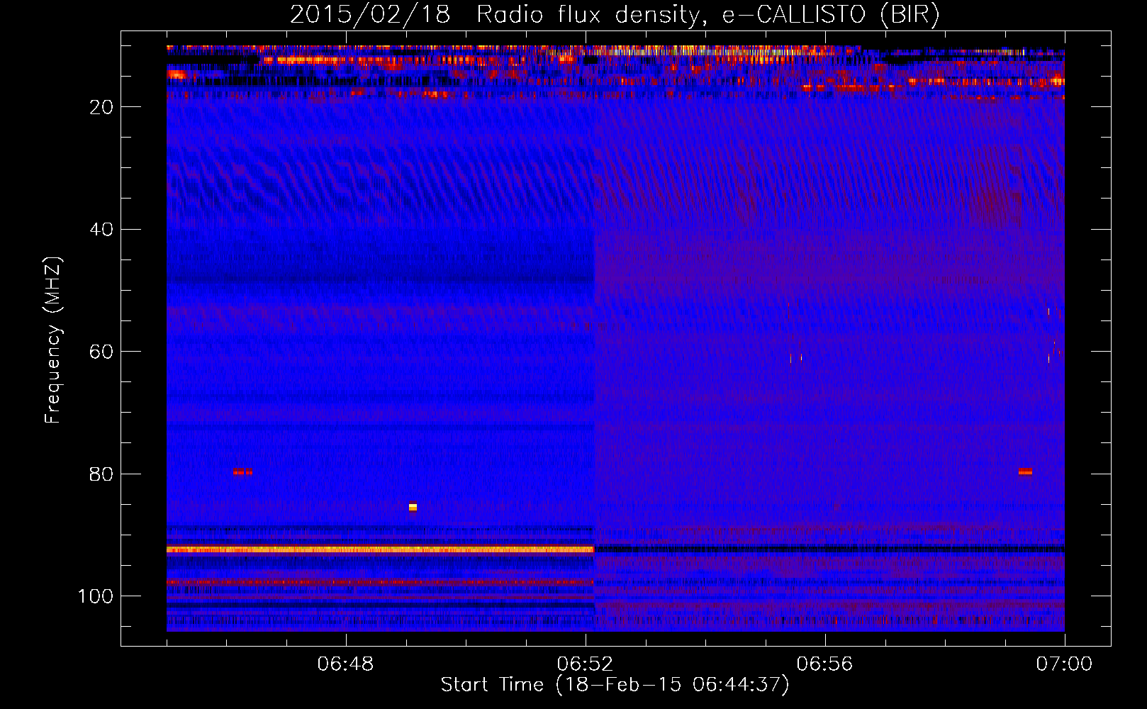Click the '06:56' time tick label

pos(825,664)
